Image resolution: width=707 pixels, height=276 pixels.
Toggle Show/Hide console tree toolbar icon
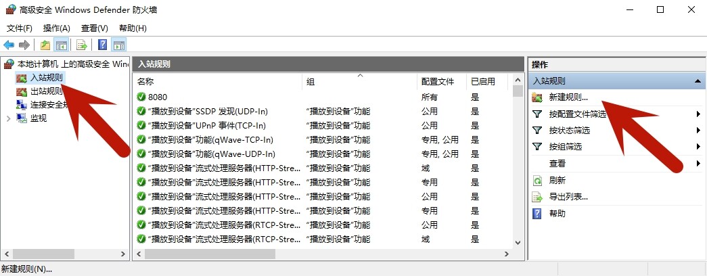click(x=61, y=45)
